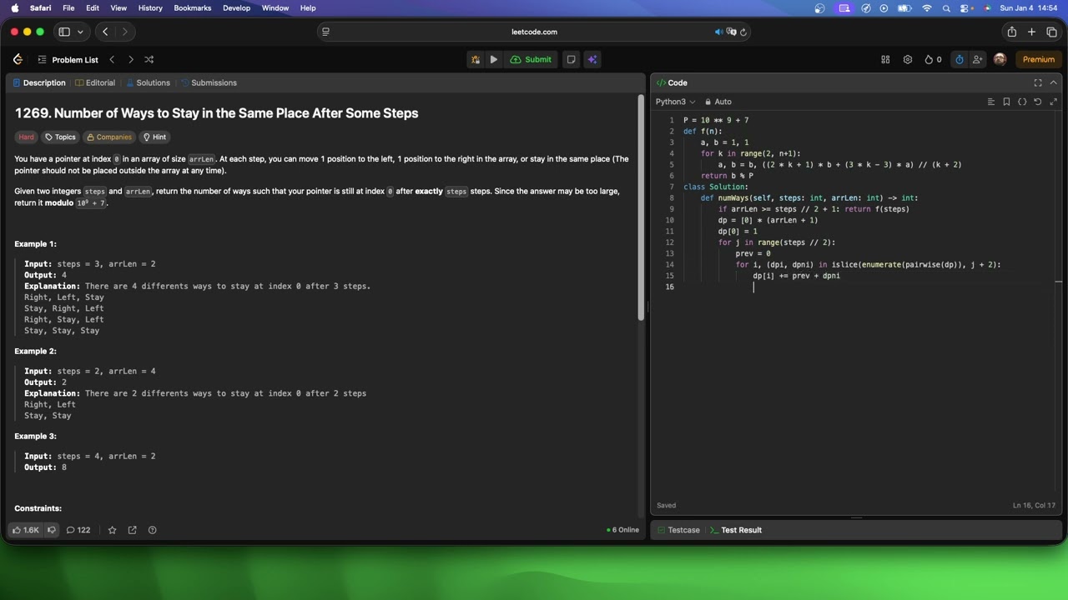Click the leetcode.com address bar

tap(534, 32)
